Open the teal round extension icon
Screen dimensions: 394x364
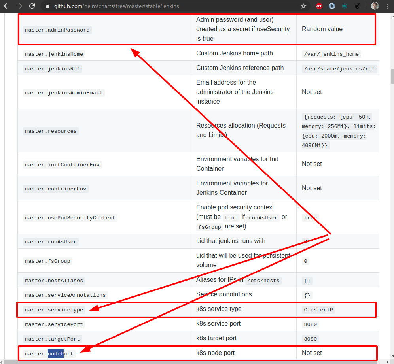tap(345, 6)
